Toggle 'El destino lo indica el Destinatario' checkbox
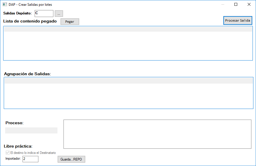The width and height of the screenshot is (256, 166). (8, 153)
